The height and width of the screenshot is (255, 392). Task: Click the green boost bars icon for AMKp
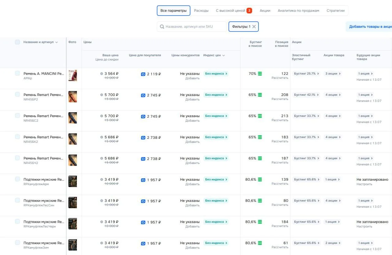[260, 74]
